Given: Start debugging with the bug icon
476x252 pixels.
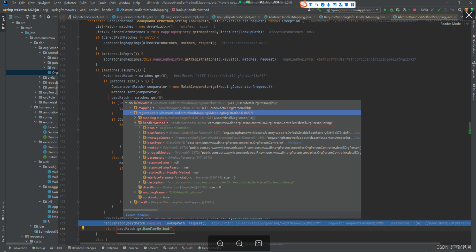Looking at the screenshot, I should pos(391,10).
